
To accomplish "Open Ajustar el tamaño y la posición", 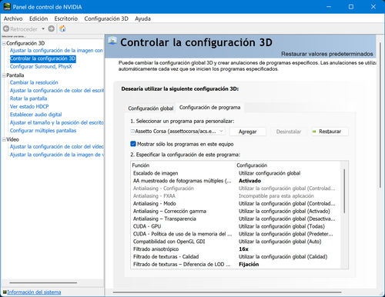I will (x=57, y=122).
